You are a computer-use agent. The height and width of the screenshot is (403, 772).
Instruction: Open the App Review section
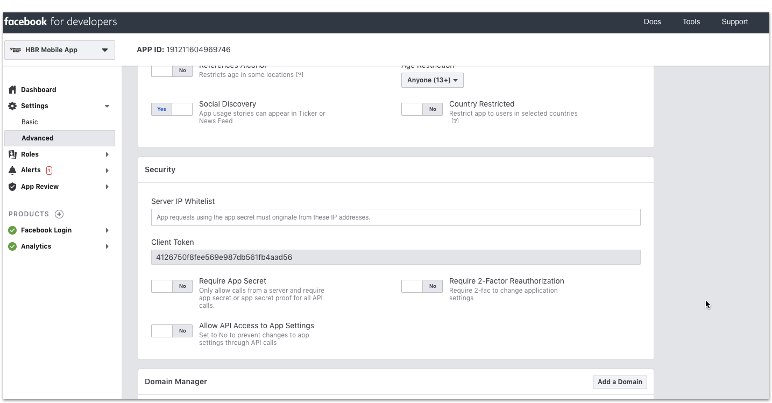(x=40, y=187)
